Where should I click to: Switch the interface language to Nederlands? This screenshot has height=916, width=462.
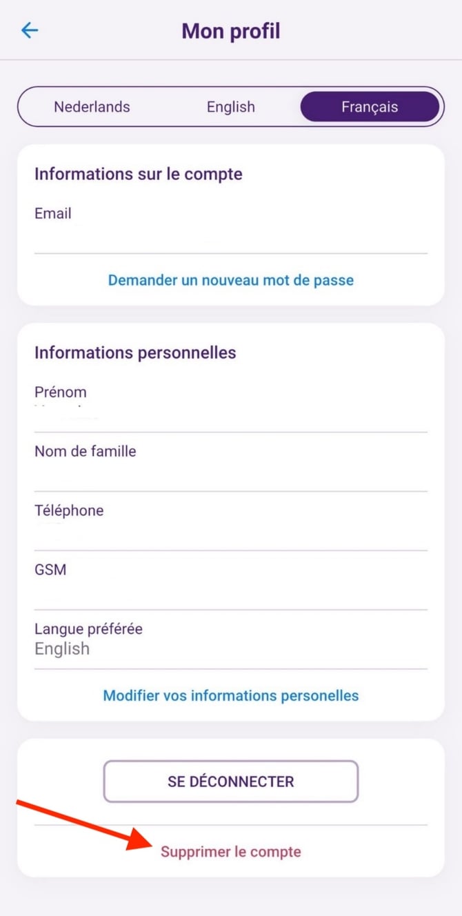tap(92, 106)
